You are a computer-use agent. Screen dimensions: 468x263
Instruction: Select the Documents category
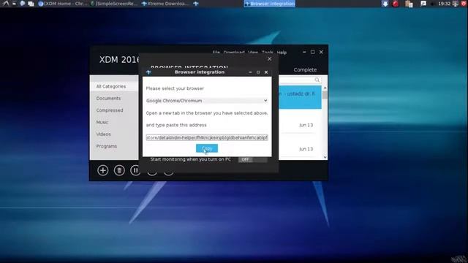[x=108, y=98]
